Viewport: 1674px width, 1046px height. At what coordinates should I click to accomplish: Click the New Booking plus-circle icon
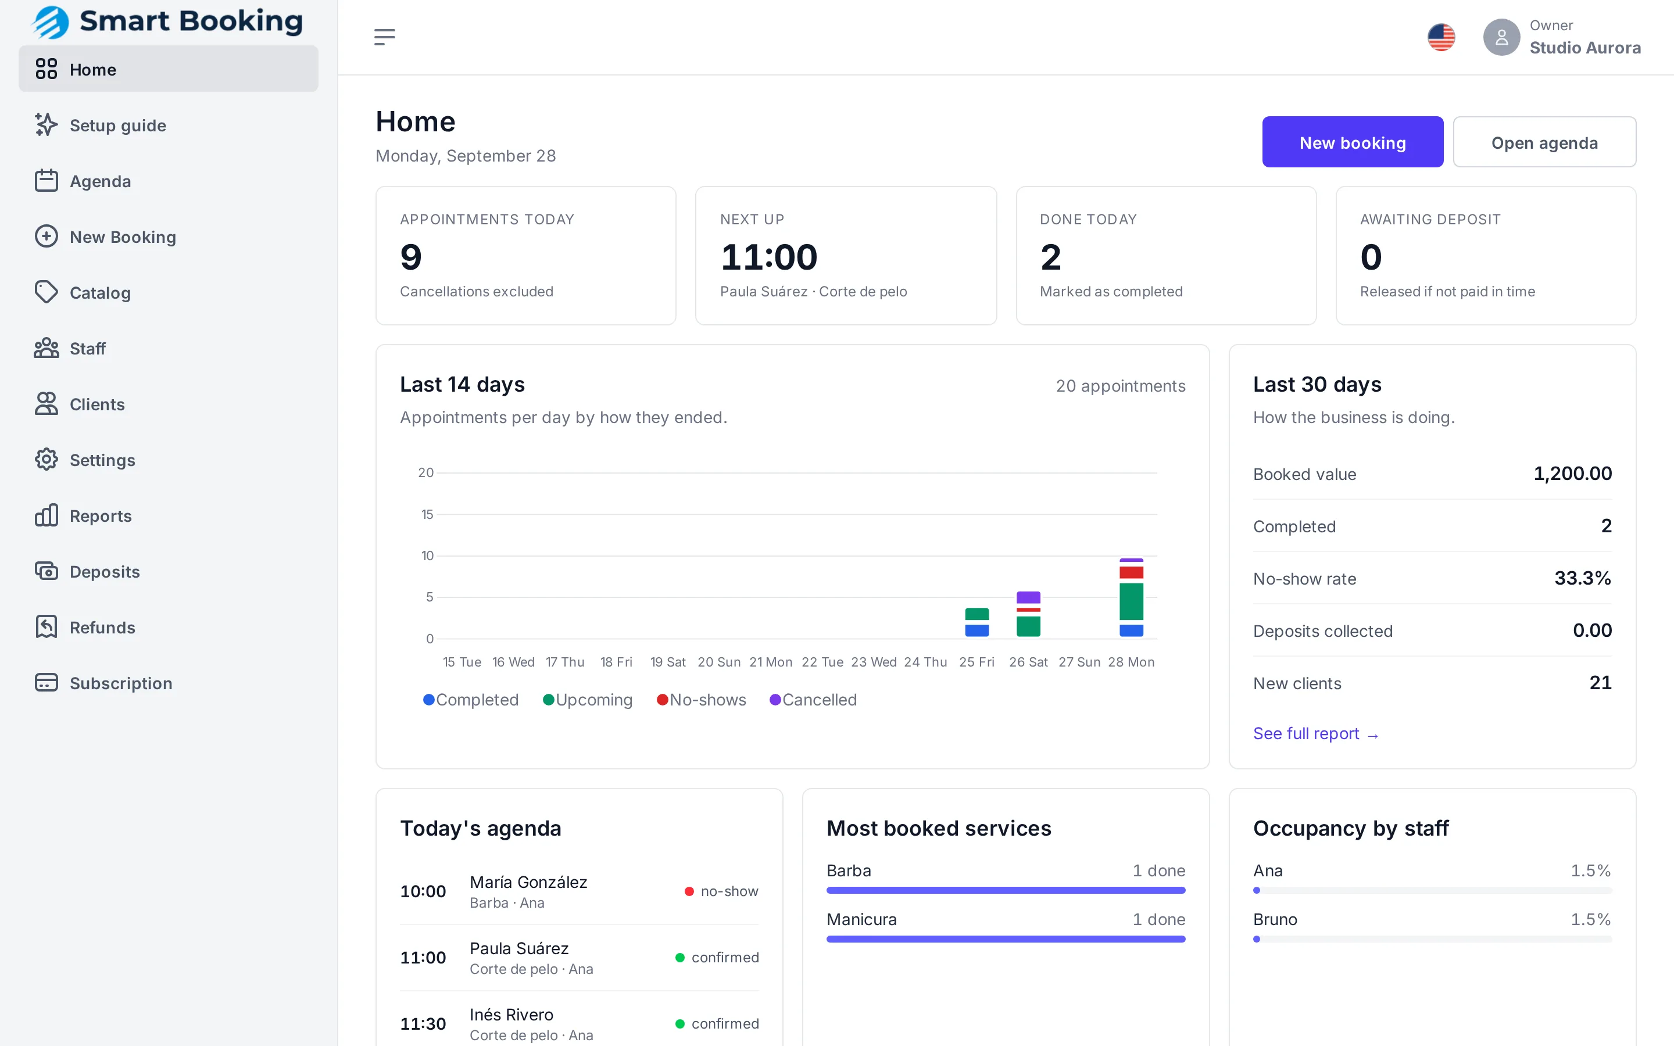46,237
